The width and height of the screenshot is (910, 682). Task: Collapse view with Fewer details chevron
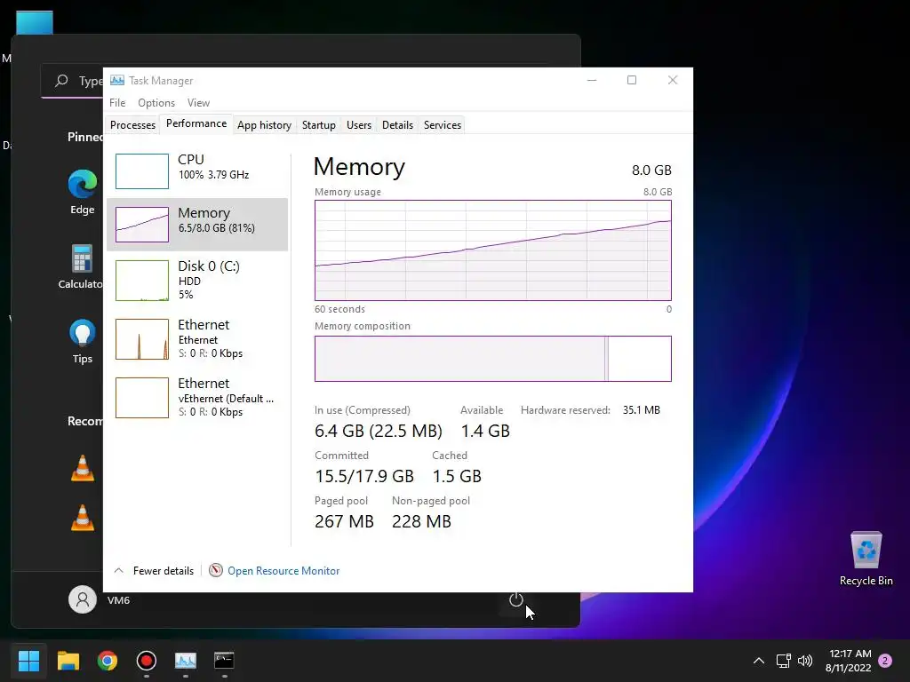(119, 571)
